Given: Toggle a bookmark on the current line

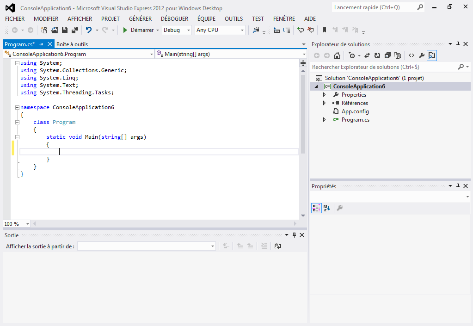Looking at the screenshot, I should pos(325,30).
